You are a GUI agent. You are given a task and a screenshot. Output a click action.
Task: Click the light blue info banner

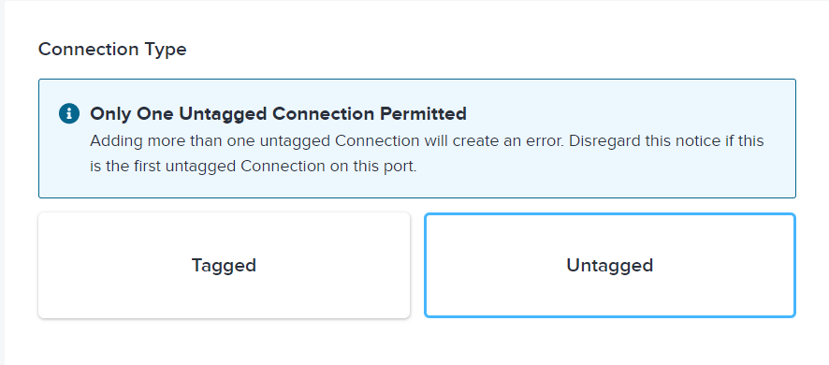417,139
